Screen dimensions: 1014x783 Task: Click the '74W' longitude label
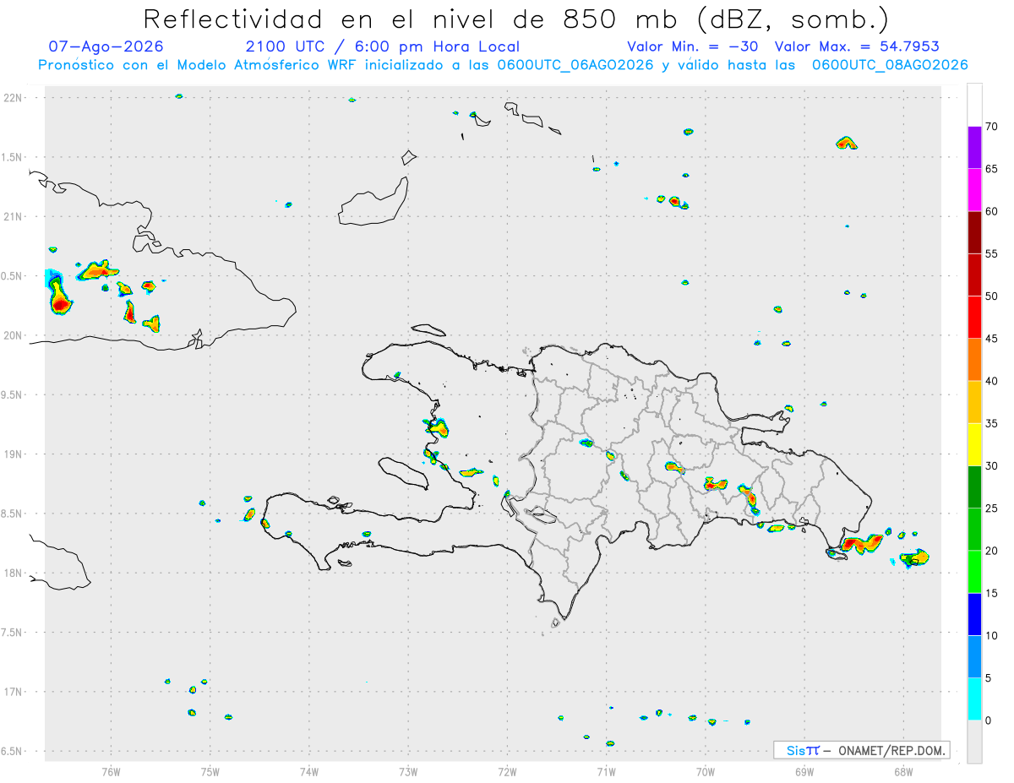pyautogui.click(x=308, y=771)
